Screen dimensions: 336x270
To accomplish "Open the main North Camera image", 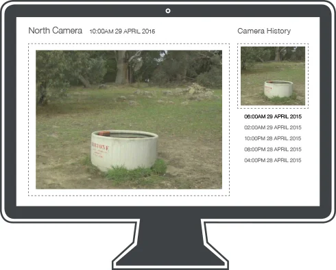I will 129,120.
